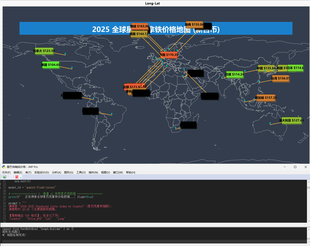Minimize the JMP Pro script window

point(285,167)
